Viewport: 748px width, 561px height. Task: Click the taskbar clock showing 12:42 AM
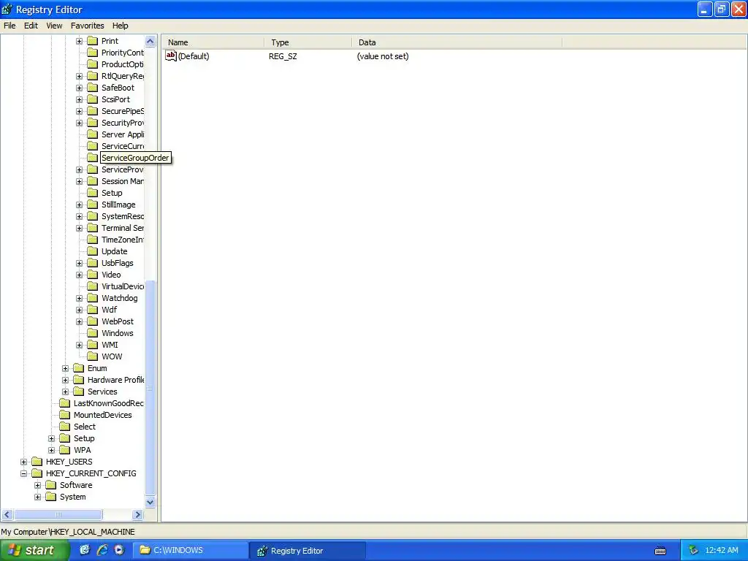tap(721, 551)
